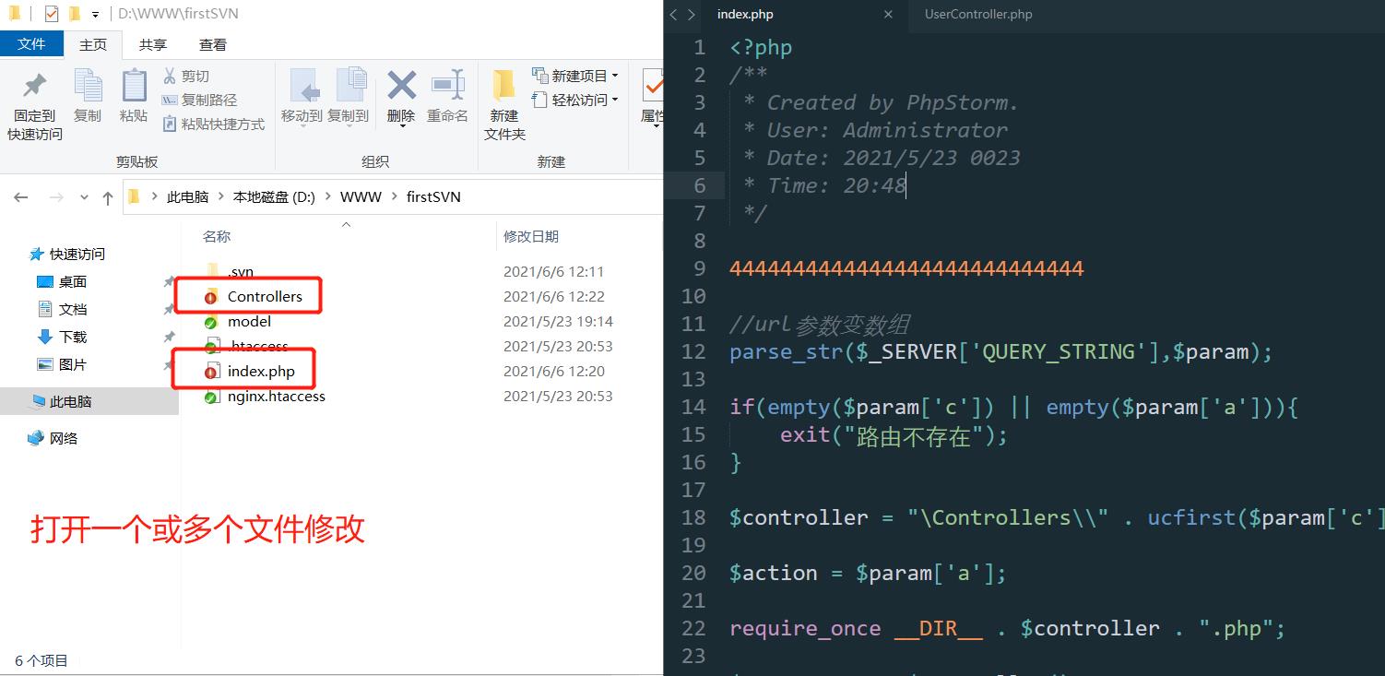The width and height of the screenshot is (1385, 676).
Task: Click 本地磁盘 (D:) in address breadcrumb
Action: pyautogui.click(x=274, y=197)
